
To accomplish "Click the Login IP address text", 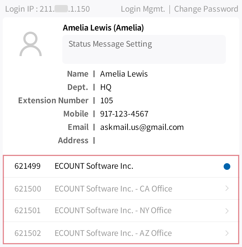I will tap(48, 9).
